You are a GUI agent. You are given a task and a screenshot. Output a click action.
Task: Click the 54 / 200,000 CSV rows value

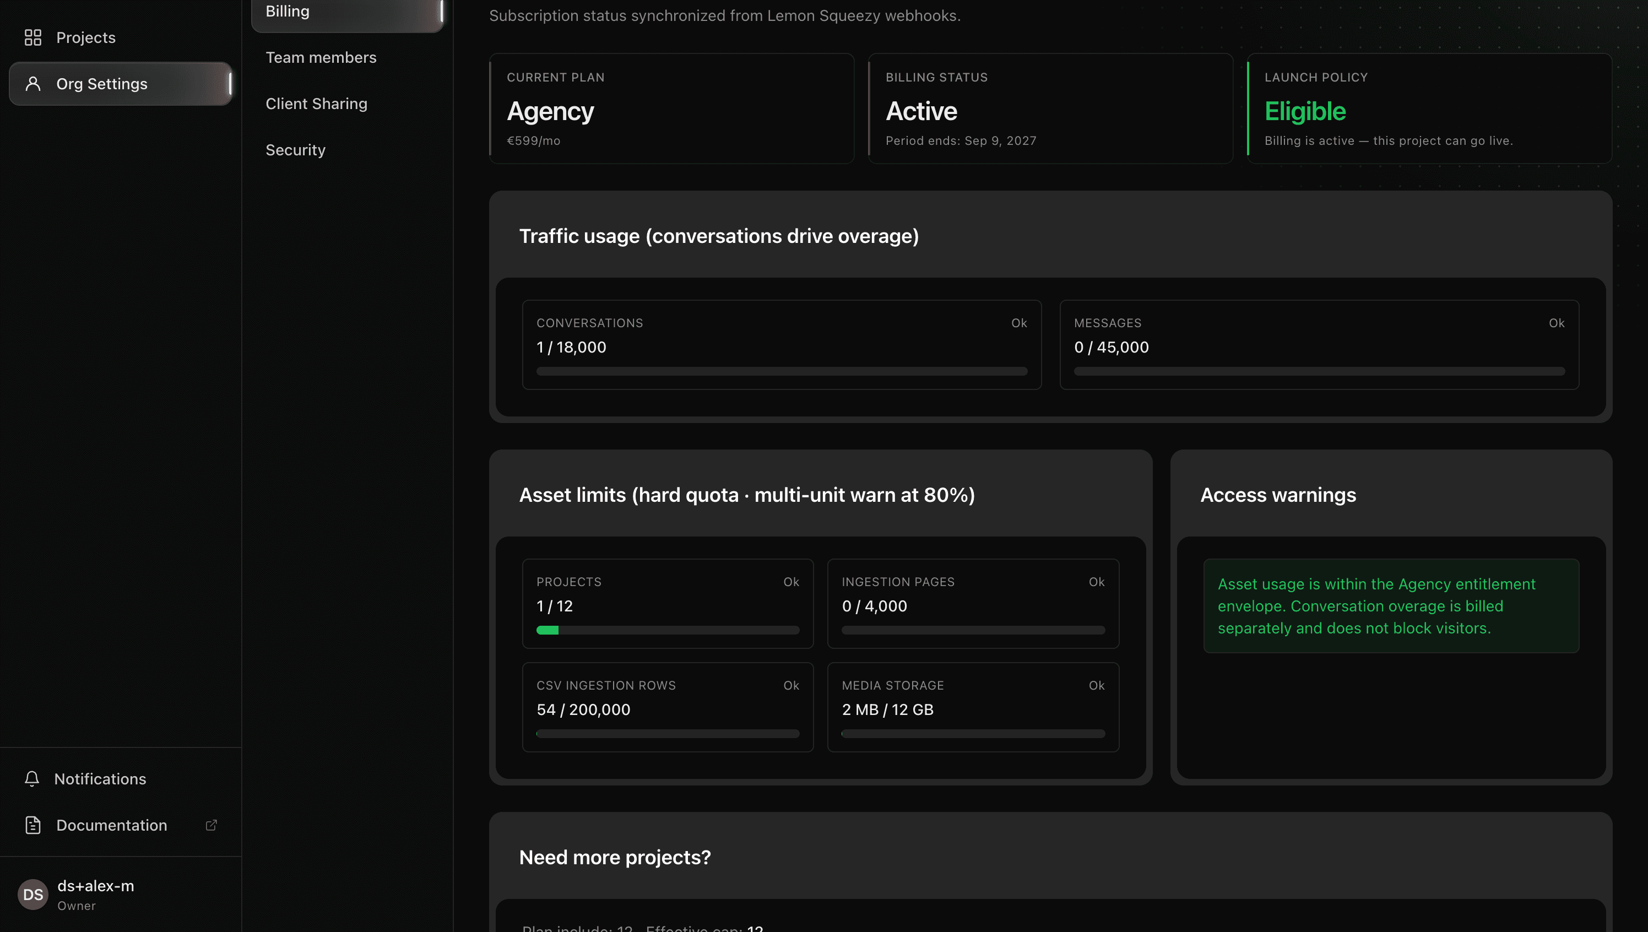[583, 710]
